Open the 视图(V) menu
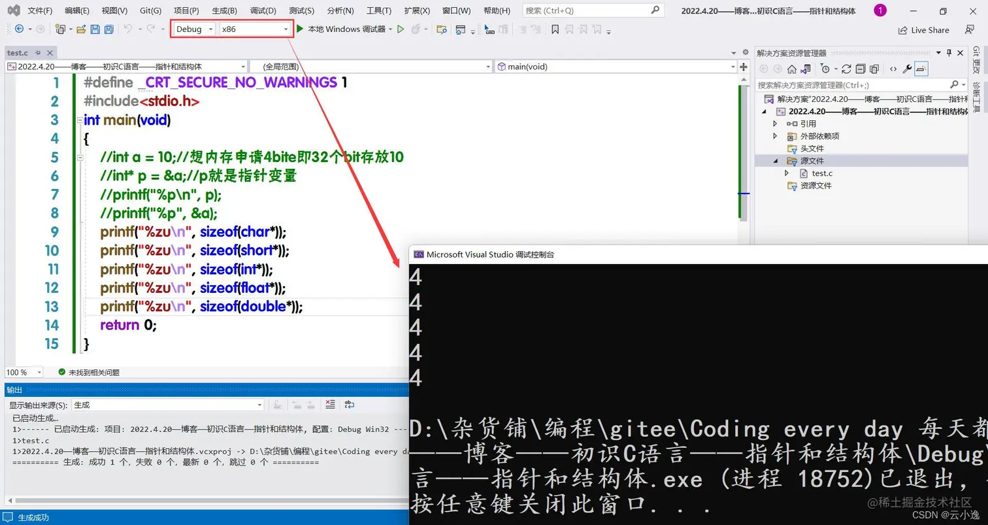Image resolution: width=988 pixels, height=525 pixels. (115, 11)
